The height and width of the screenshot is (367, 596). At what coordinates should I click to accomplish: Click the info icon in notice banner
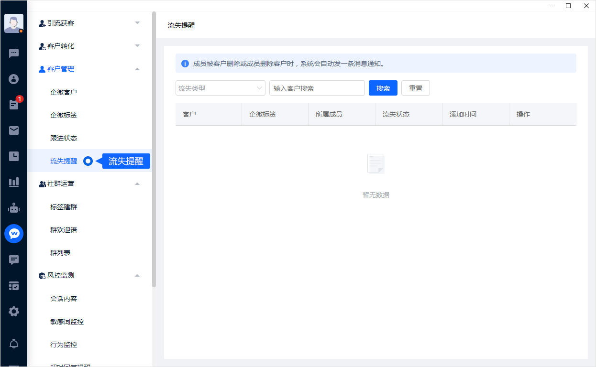point(185,64)
